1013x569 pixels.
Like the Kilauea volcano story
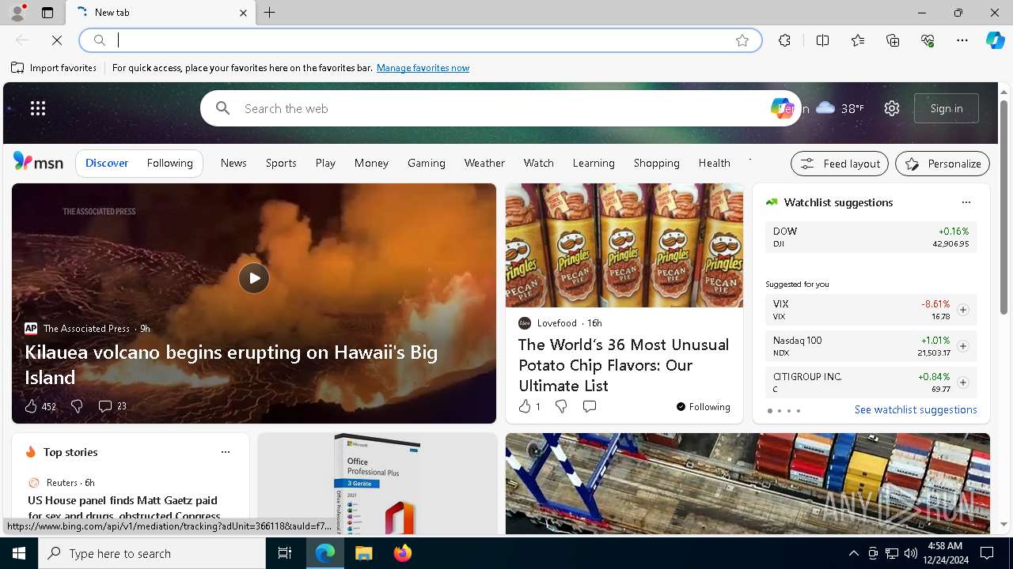click(x=40, y=406)
